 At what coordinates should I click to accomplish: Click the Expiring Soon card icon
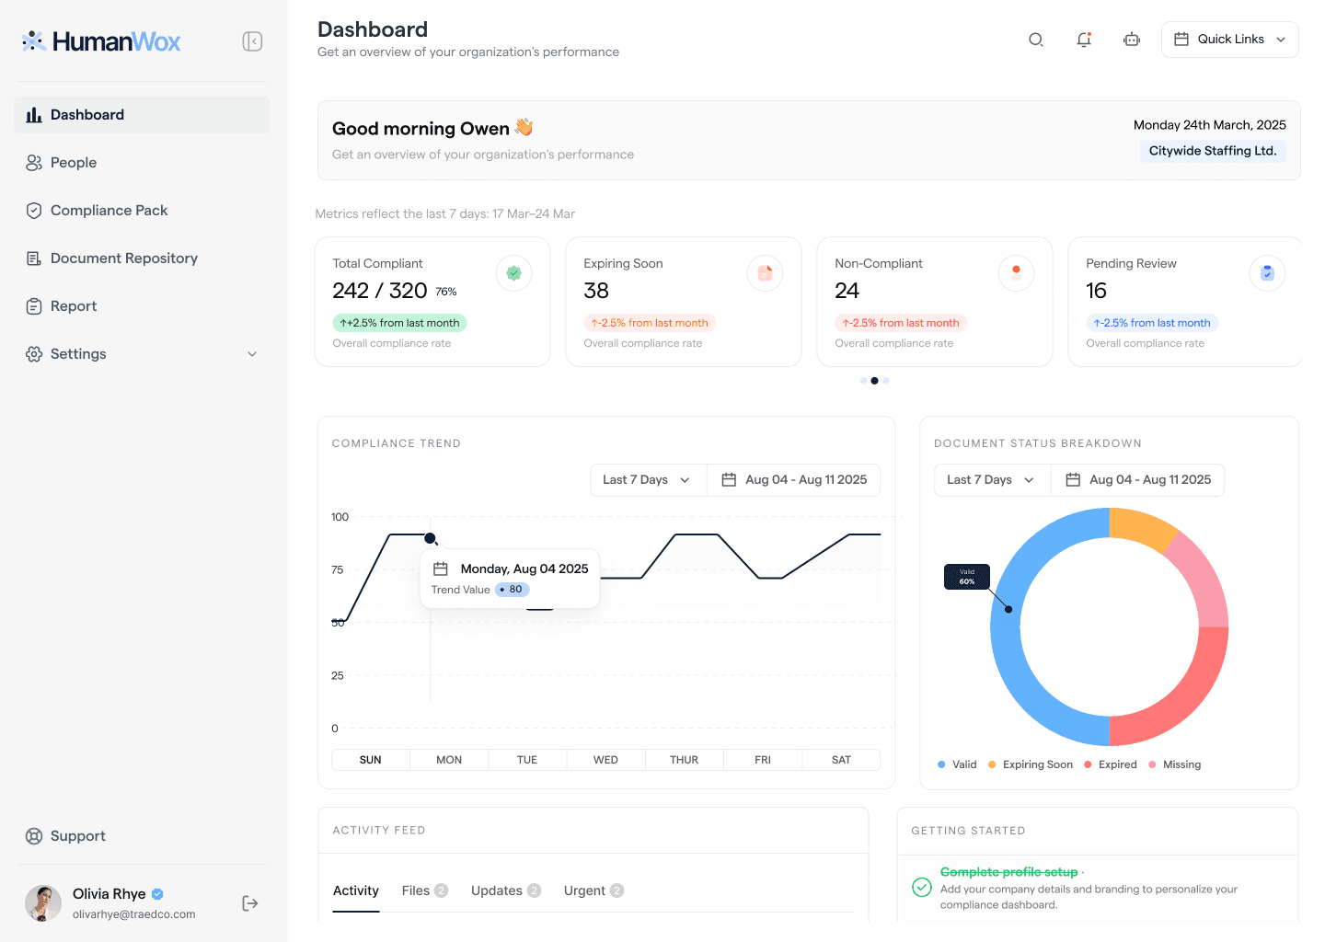pos(765,273)
